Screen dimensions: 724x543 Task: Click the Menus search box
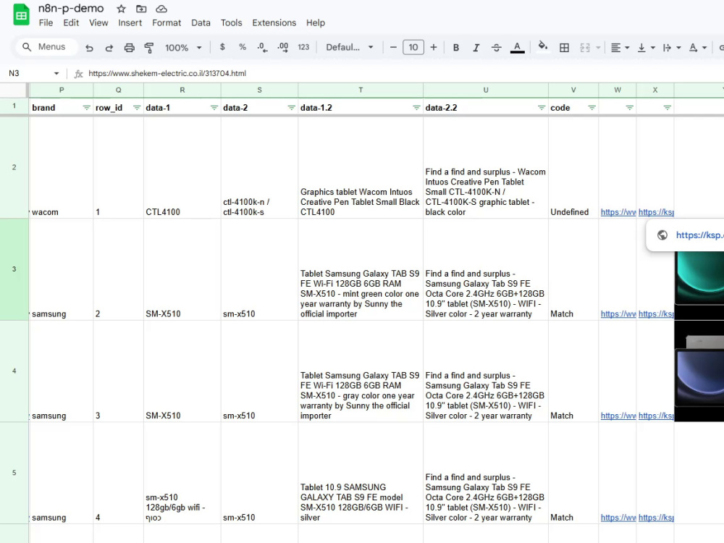point(46,47)
